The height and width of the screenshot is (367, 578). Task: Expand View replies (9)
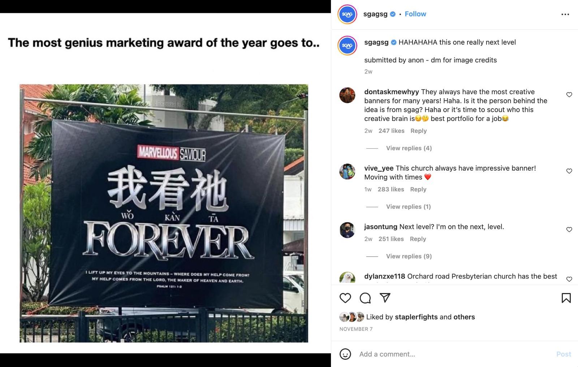[409, 256]
